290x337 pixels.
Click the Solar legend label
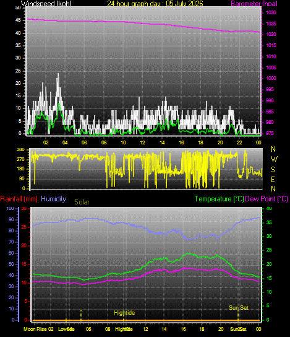pyautogui.click(x=82, y=202)
